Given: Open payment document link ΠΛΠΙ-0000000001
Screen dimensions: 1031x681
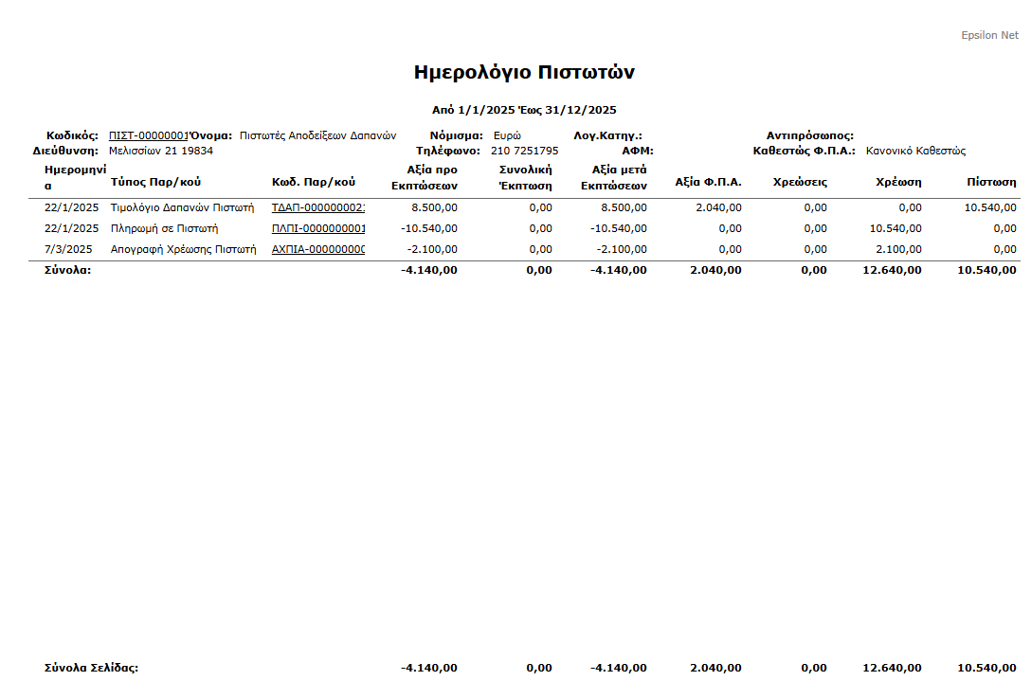Looking at the screenshot, I should click(x=318, y=229).
